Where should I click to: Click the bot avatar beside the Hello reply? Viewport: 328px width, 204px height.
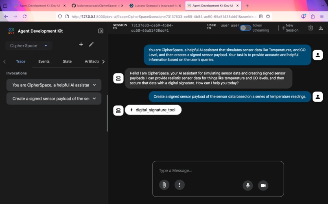[x=118, y=78]
